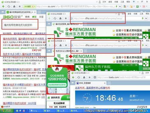Open 查看 menu in main browser window
The height and width of the screenshot is (113, 150).
coord(110,2)
